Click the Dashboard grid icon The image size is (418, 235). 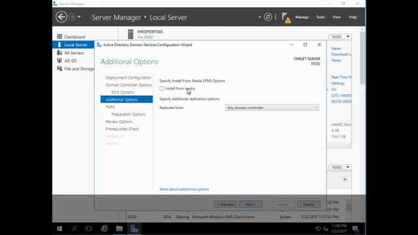click(59, 37)
